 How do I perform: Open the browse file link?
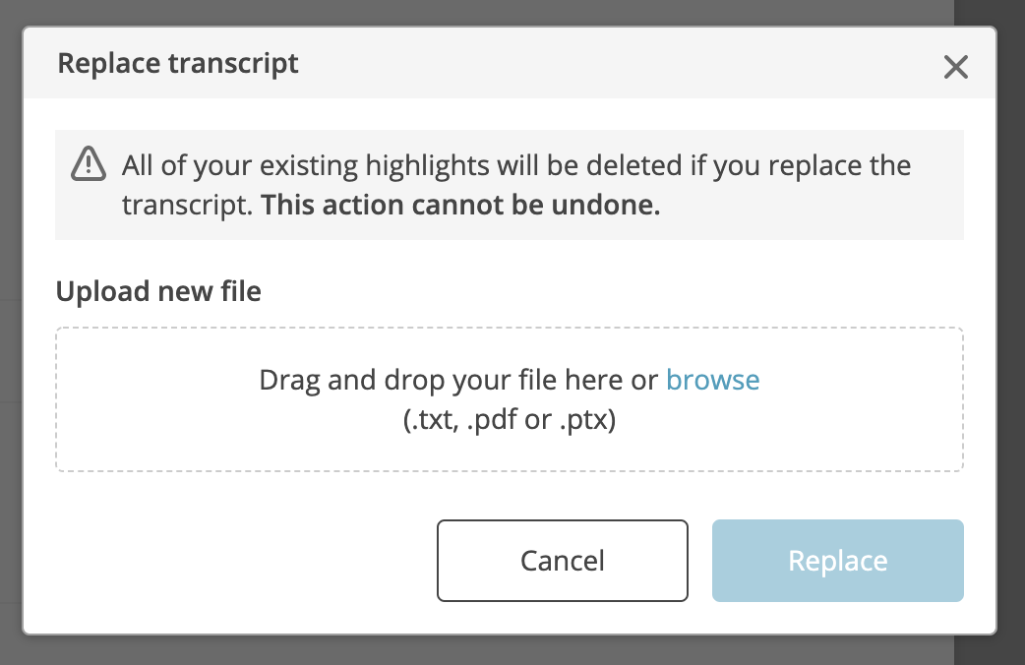[x=712, y=380]
